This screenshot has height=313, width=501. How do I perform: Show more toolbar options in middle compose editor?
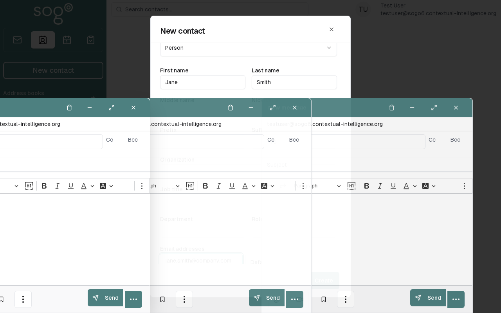point(303,186)
